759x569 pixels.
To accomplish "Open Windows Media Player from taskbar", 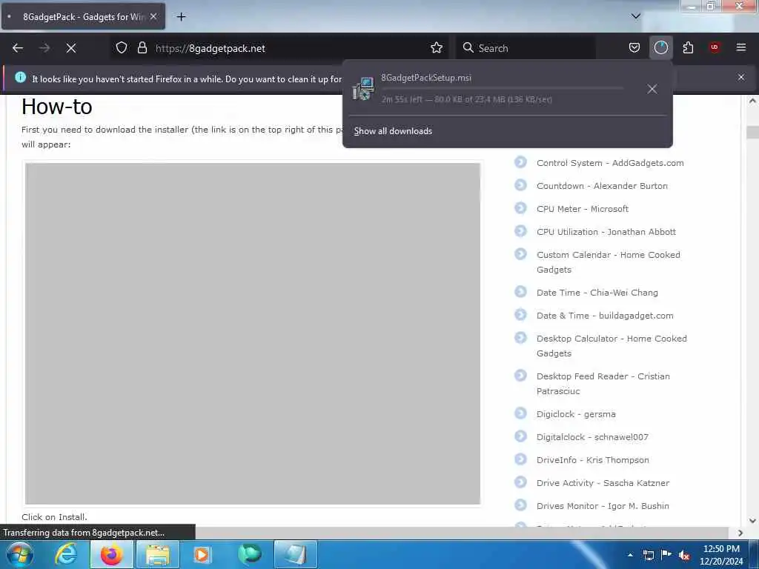I will pos(202,554).
